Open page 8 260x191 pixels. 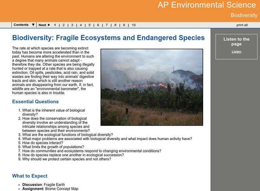116,25
